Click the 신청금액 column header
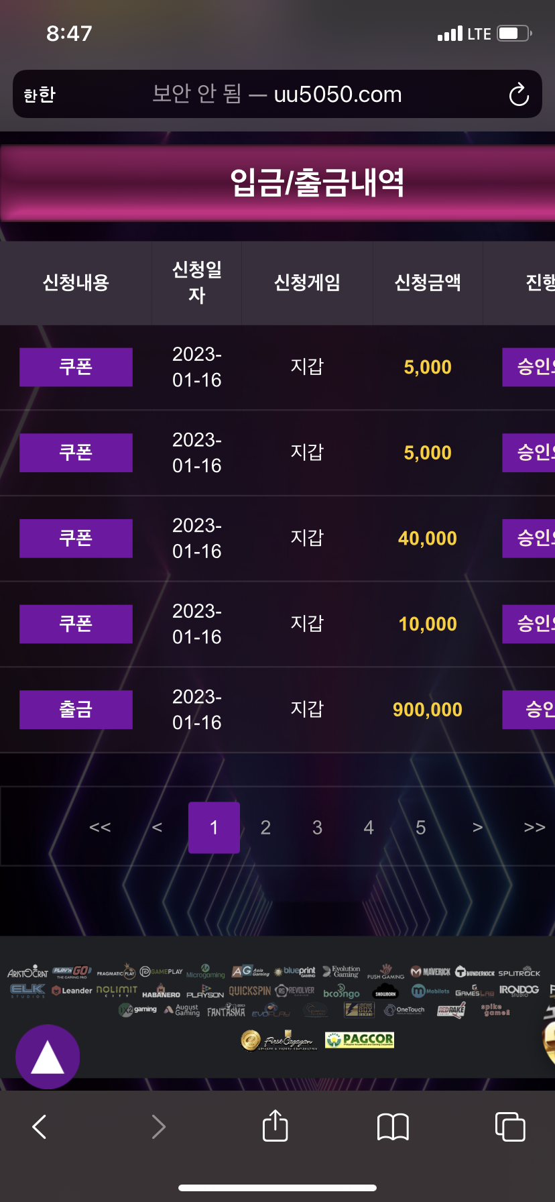555x1202 pixels. click(428, 282)
